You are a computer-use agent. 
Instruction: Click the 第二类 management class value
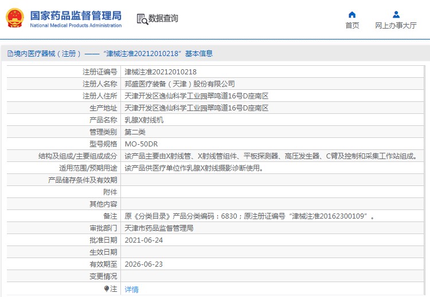[135, 132]
